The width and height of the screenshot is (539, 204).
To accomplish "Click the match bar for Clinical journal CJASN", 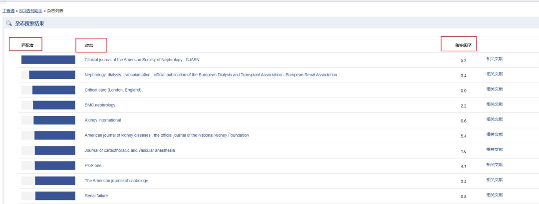I will click(x=48, y=60).
